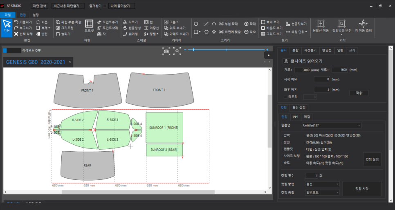
Task: Select the 기본 pointer tool
Action: point(7,28)
